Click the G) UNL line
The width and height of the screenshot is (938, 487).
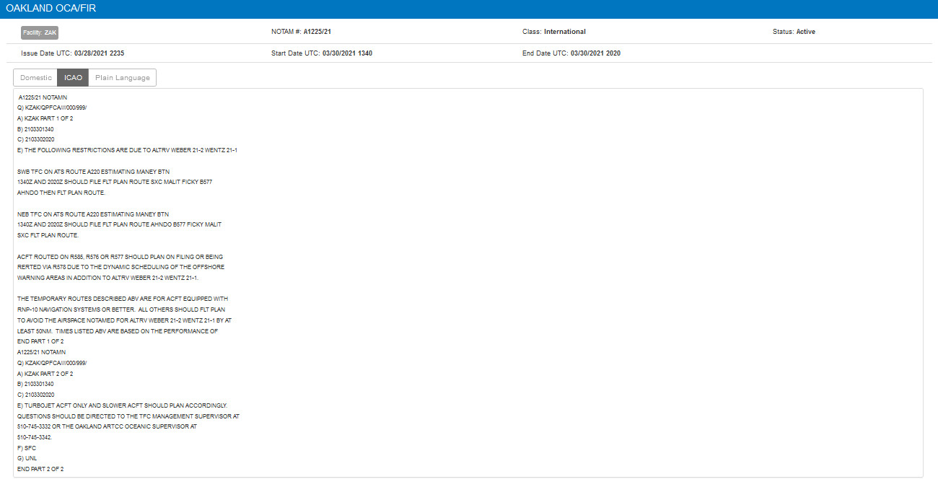(x=27, y=459)
